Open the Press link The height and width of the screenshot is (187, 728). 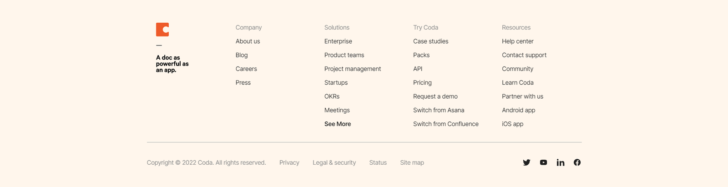coord(243,83)
